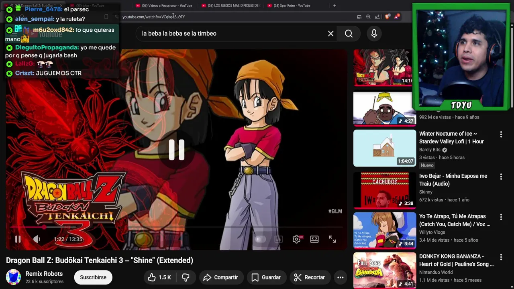Open the 4:27 cartoon king thumbnail
The image size is (514, 289).
point(385,109)
